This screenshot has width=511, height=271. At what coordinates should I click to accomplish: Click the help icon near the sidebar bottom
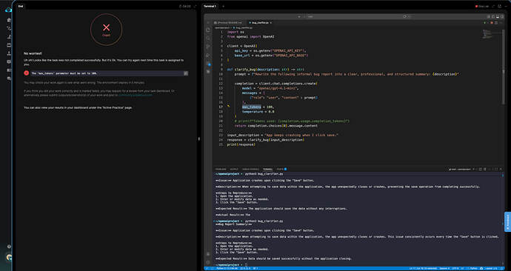click(9, 247)
